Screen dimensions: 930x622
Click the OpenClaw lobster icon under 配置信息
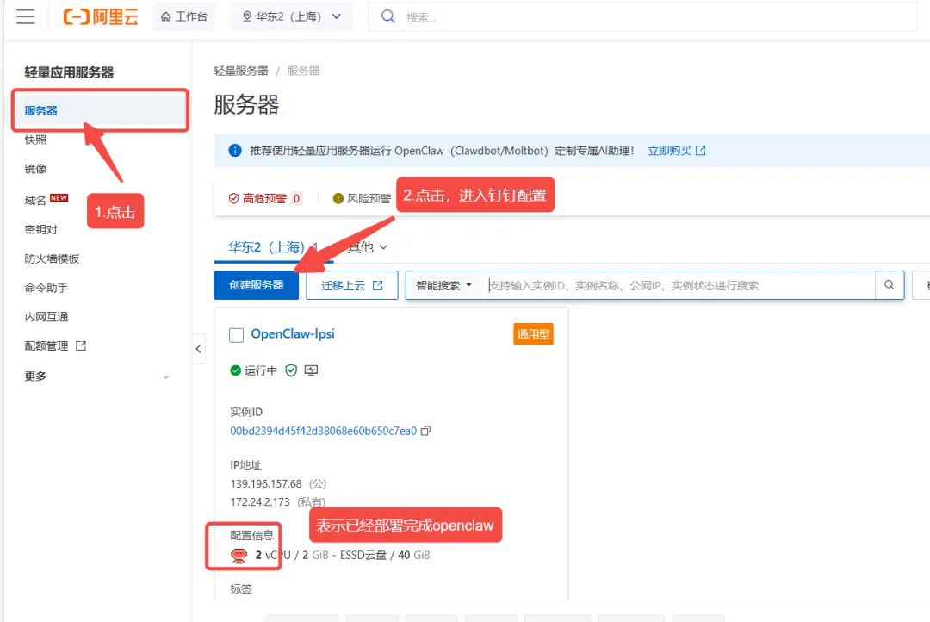(x=239, y=556)
